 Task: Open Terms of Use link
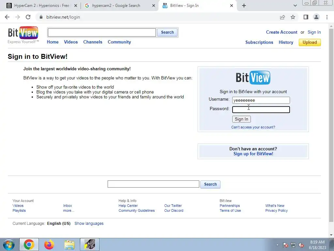pos(230,210)
